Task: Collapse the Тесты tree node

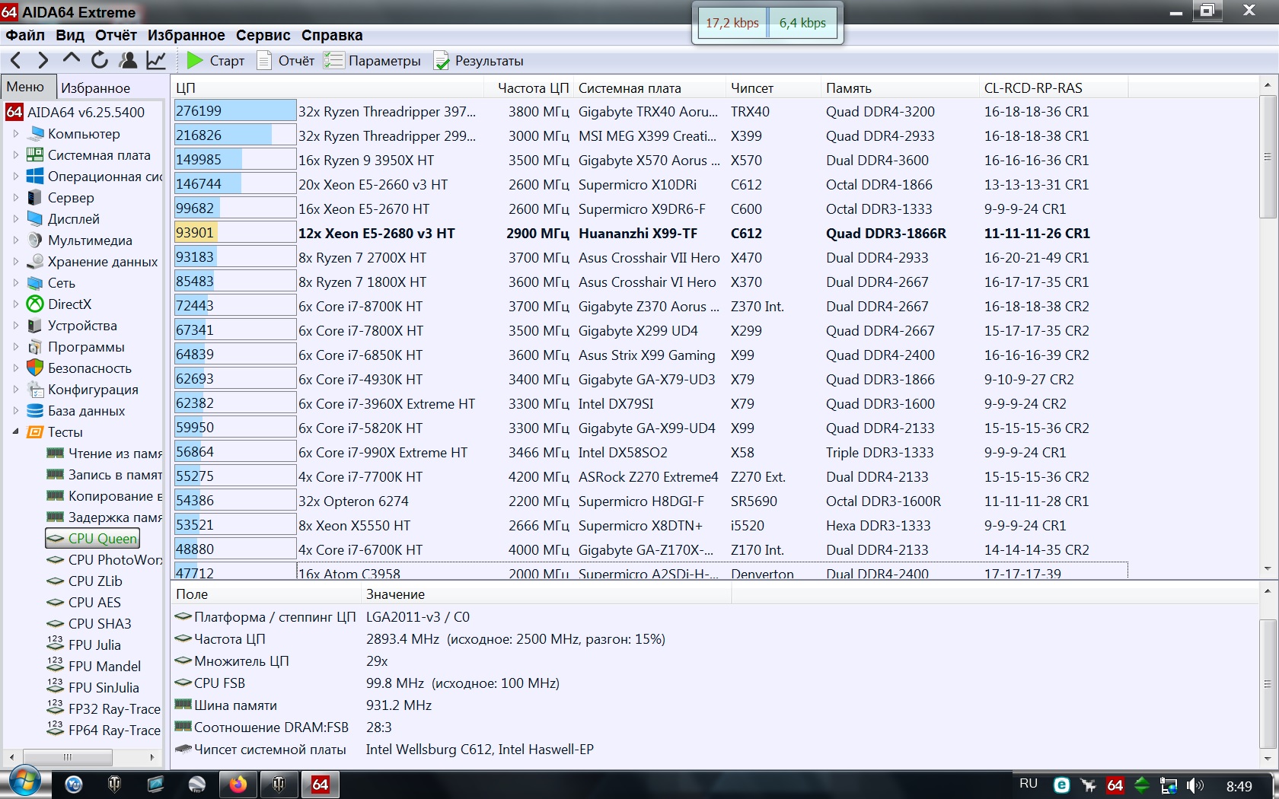Action: pos(15,432)
